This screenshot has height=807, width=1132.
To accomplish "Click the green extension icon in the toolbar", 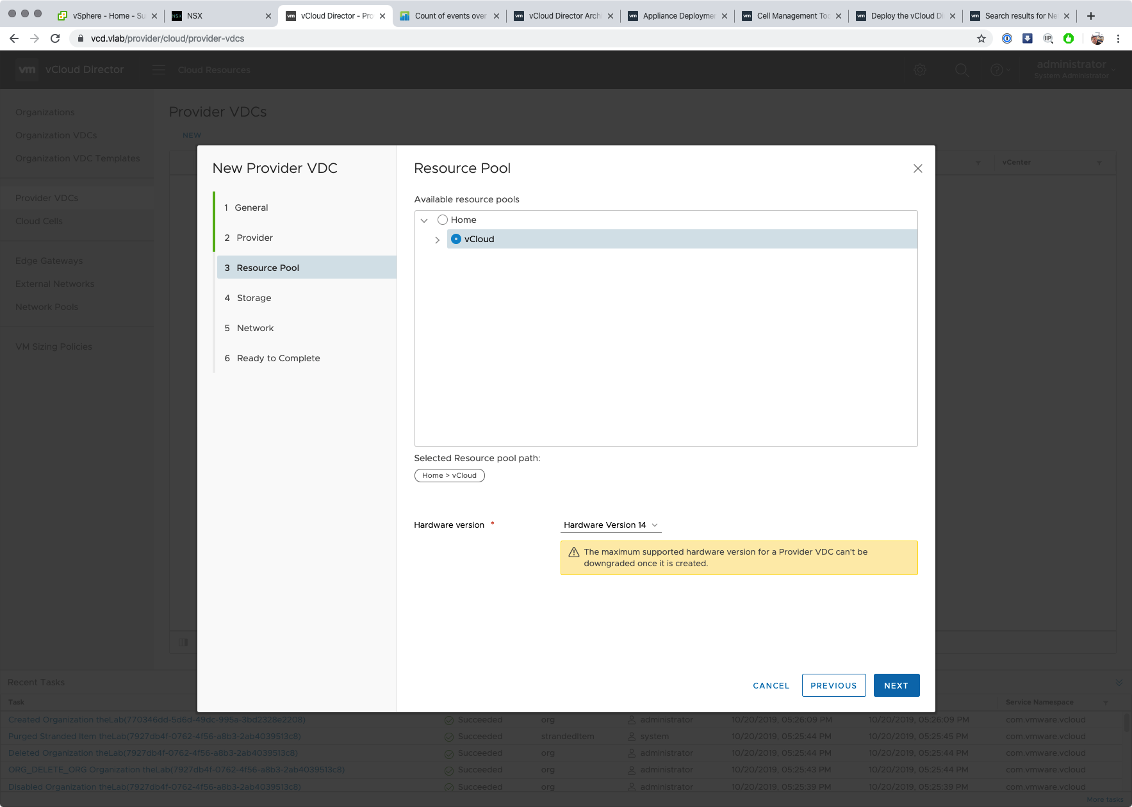I will pyautogui.click(x=1069, y=38).
